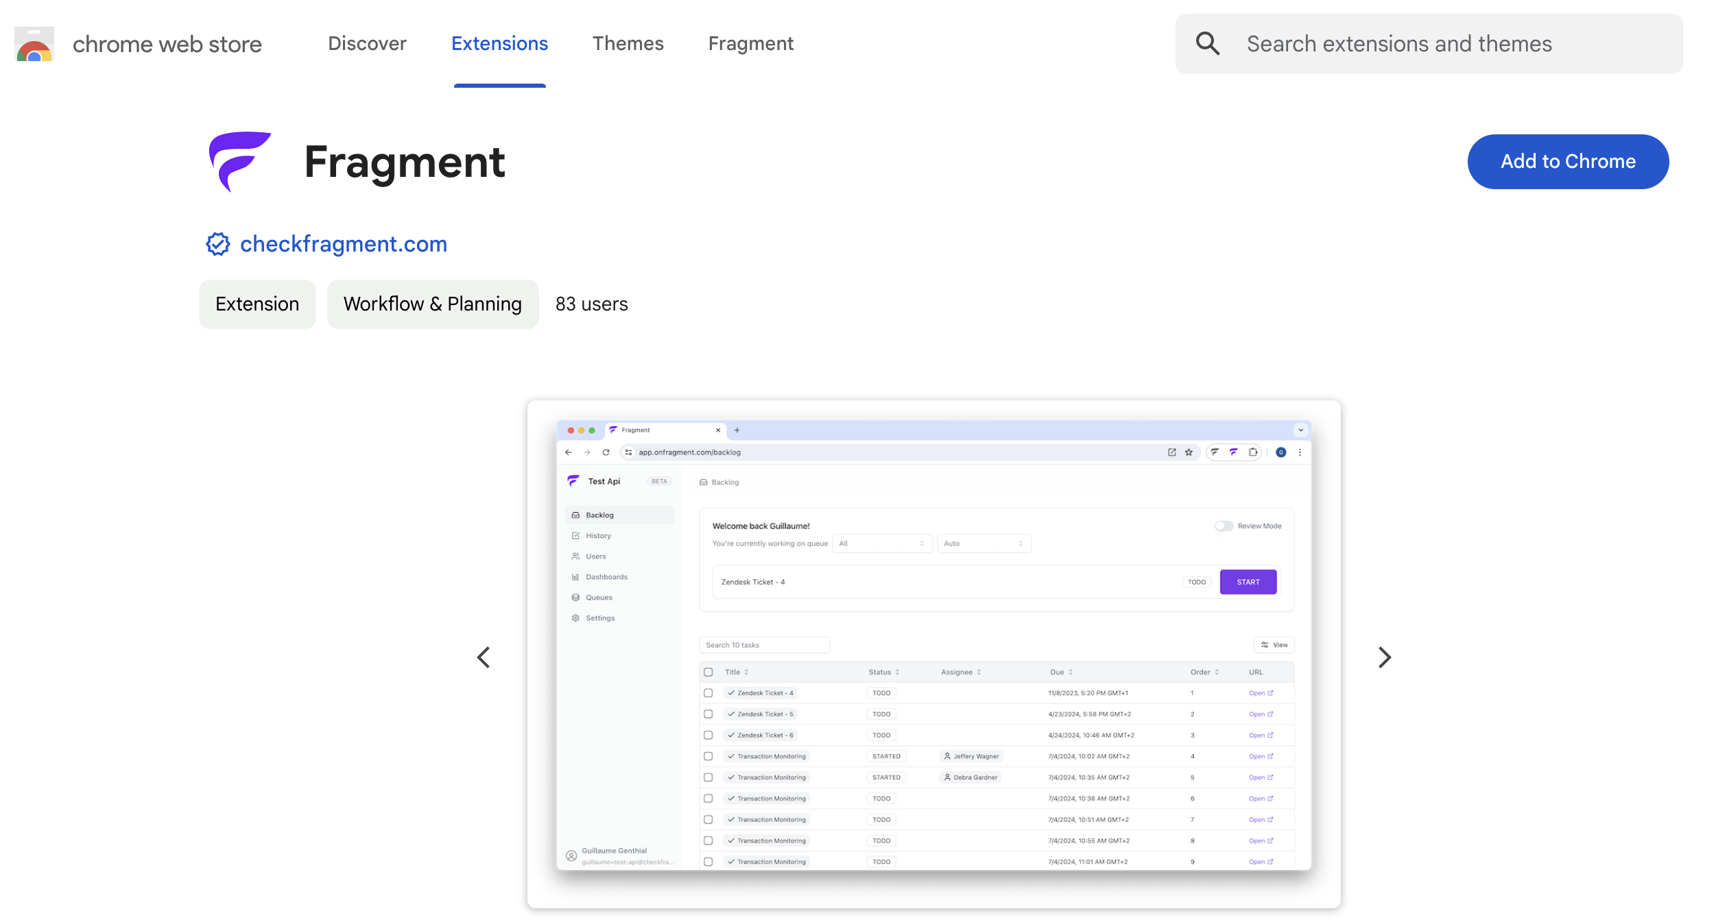Click the verified publisher badge icon
The height and width of the screenshot is (924, 1716).
tap(218, 244)
